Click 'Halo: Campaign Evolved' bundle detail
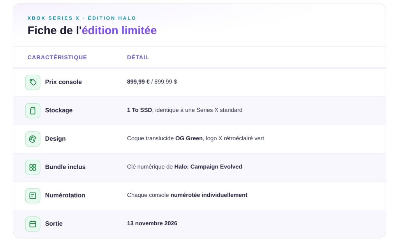Image resolution: width=399 pixels, height=242 pixels. [208, 167]
